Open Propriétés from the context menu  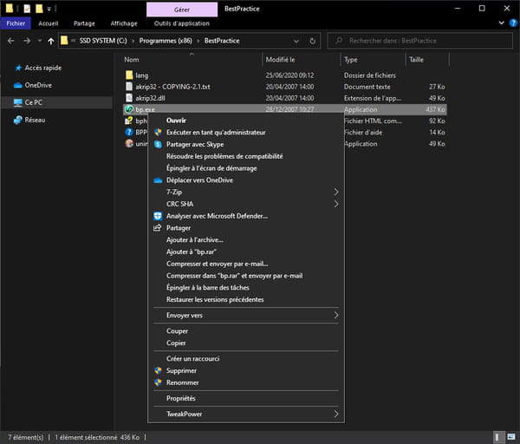(x=246, y=398)
